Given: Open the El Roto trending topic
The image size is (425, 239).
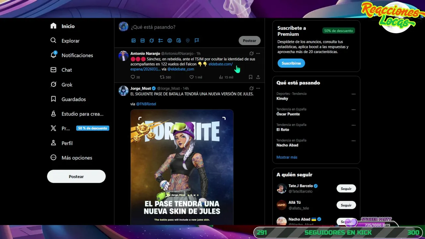Looking at the screenshot, I should (x=283, y=130).
